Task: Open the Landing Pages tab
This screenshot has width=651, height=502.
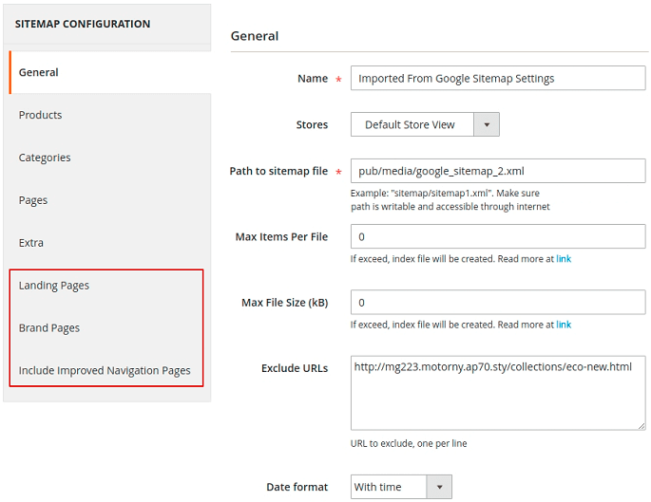Action: coord(54,286)
